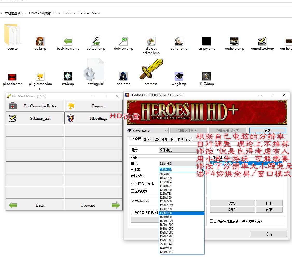Select the start.exe sword icon

pos(151,69)
